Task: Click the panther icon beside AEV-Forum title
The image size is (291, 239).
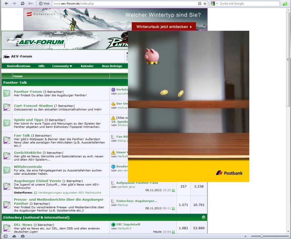Action: [x=6, y=57]
